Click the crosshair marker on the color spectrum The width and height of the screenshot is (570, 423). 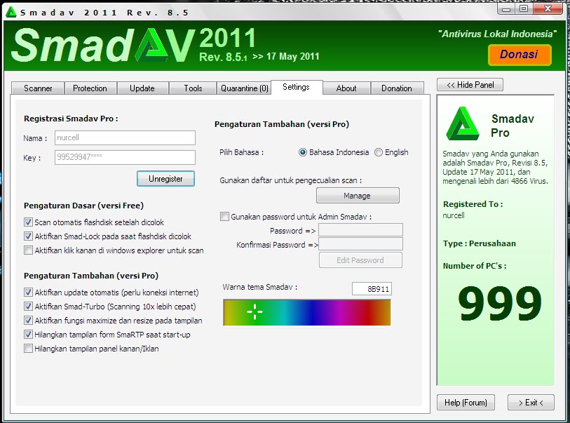tap(255, 311)
